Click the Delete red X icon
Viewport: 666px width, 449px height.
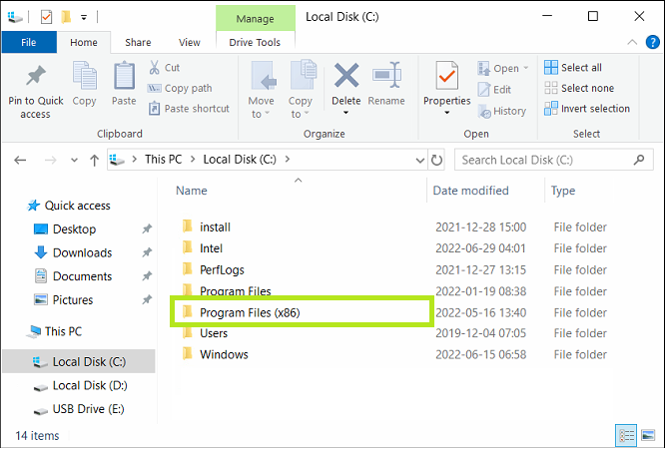346,78
